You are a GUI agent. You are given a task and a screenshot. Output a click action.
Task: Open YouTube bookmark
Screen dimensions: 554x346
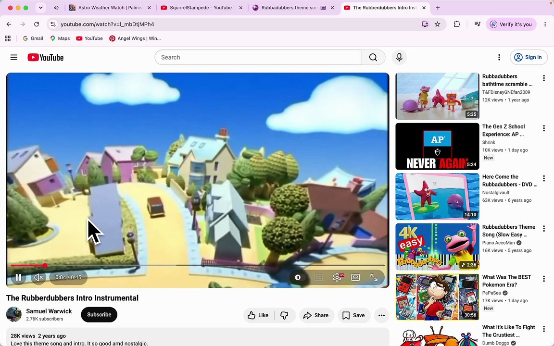tap(89, 38)
